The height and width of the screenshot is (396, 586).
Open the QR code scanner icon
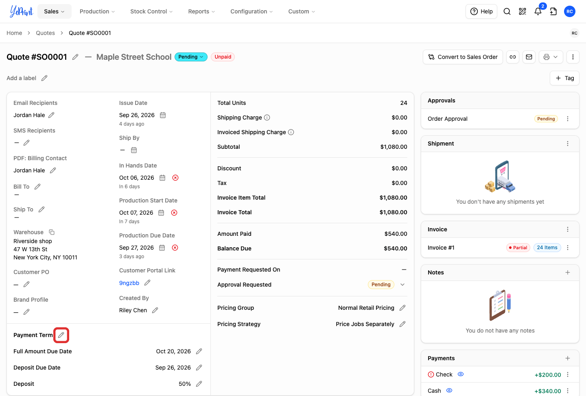click(523, 11)
